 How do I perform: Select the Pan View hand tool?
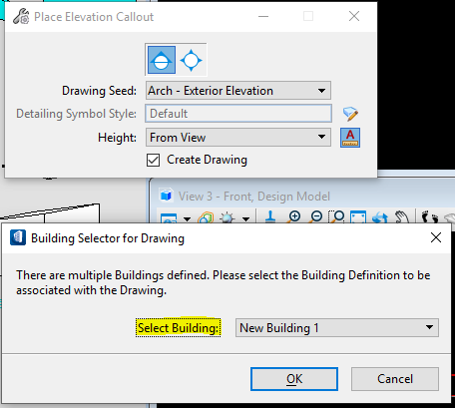click(402, 217)
